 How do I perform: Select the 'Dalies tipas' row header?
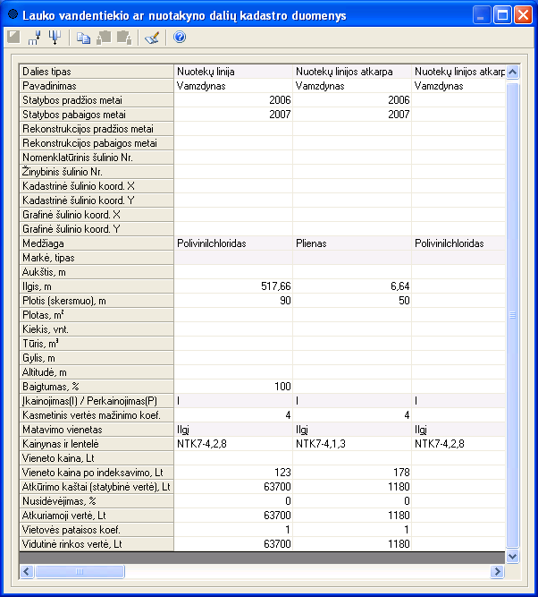pyautogui.click(x=97, y=72)
